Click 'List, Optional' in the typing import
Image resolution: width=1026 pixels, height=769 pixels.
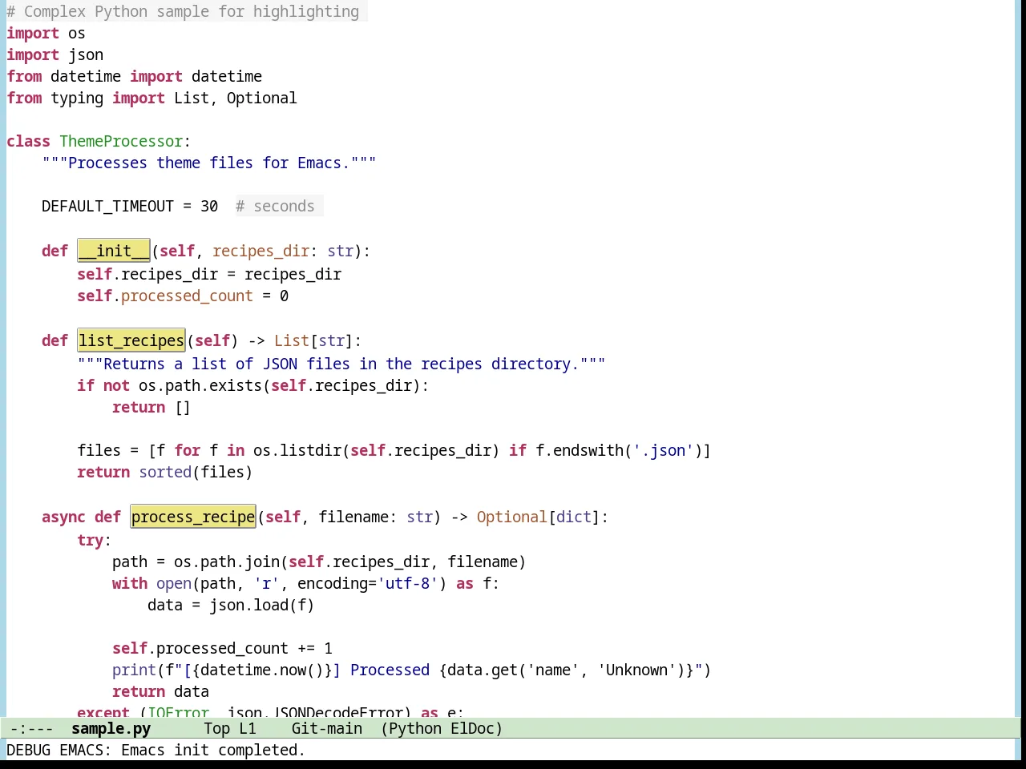coord(236,98)
